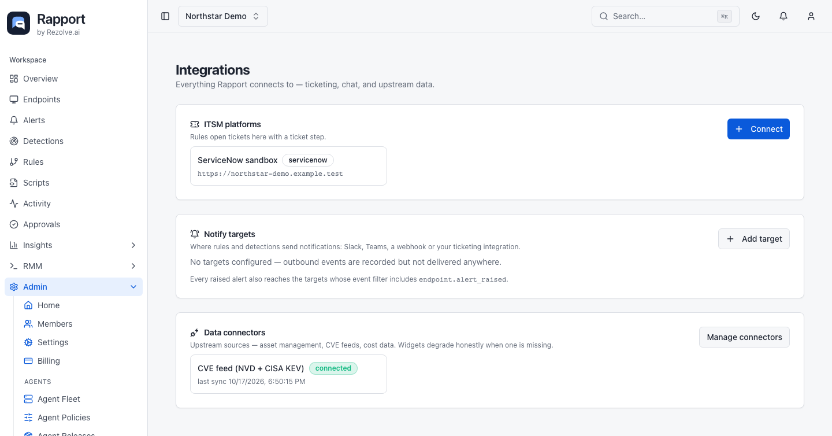832x436 pixels.
Task: Click the 'Notify targets' section title
Action: click(x=229, y=234)
